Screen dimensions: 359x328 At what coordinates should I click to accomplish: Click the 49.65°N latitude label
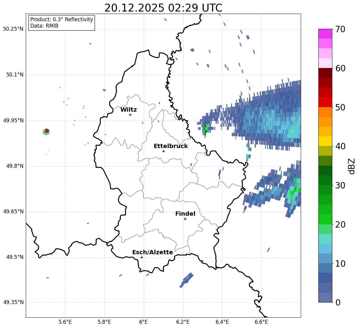13,211
